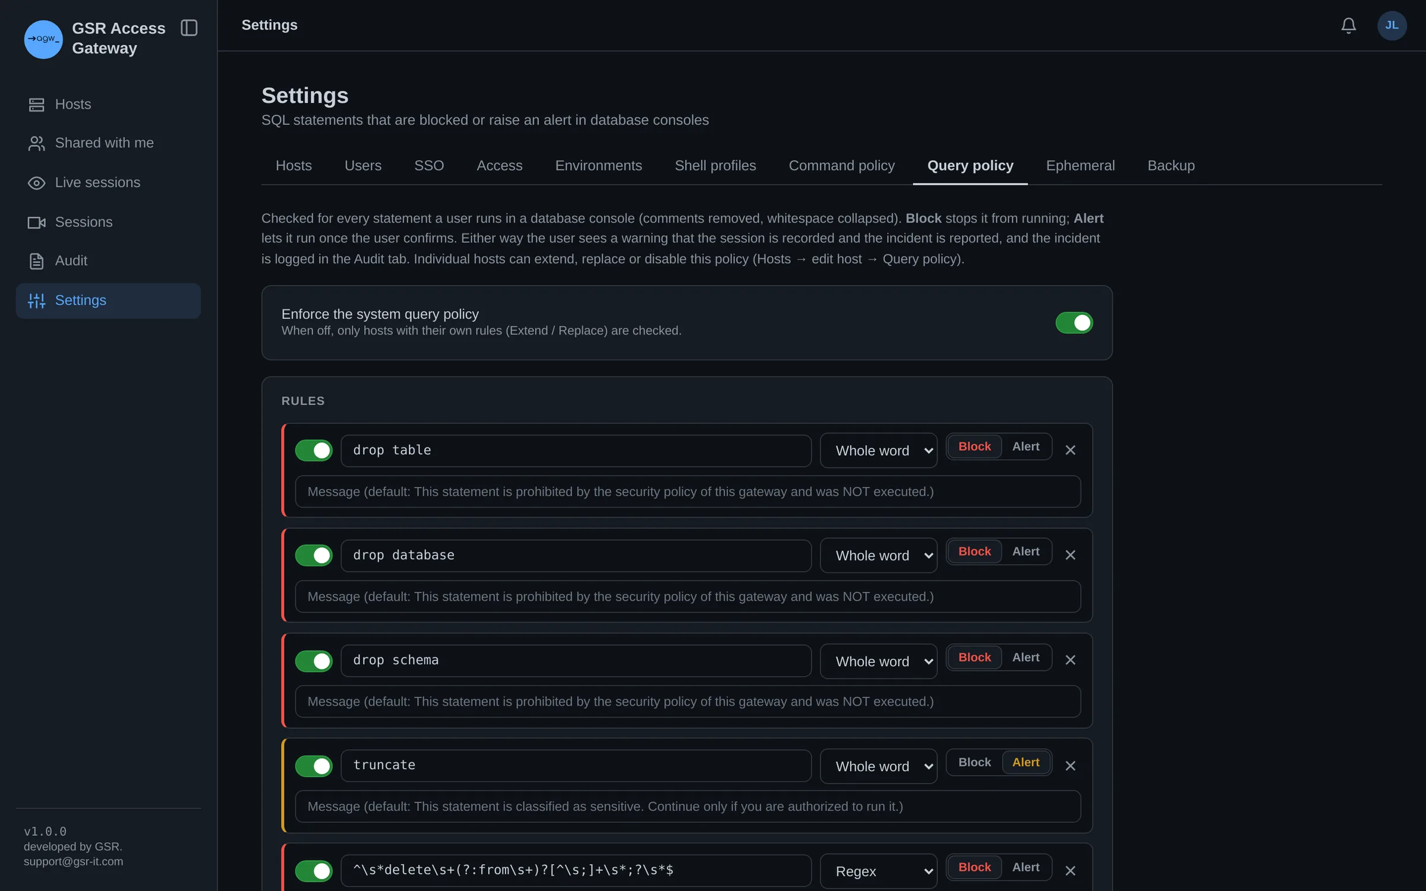
Task: Open the Backup tab
Action: click(1171, 166)
